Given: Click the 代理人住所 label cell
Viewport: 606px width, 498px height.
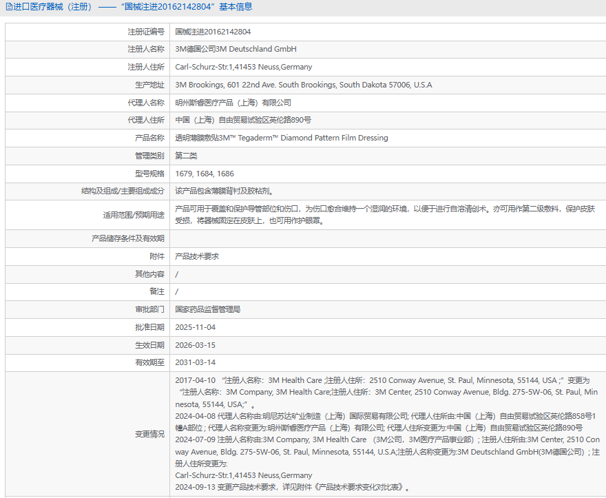Looking at the screenshot, I should 87,120.
